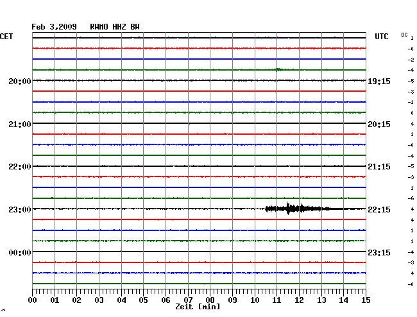Select the "00:00" CET time label
Viewport: 417px width, 317px height.
[20, 252]
